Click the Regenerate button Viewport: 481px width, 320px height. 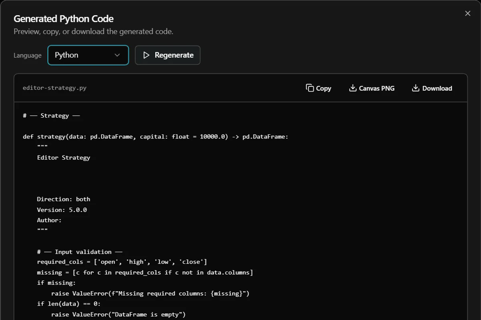(x=168, y=55)
